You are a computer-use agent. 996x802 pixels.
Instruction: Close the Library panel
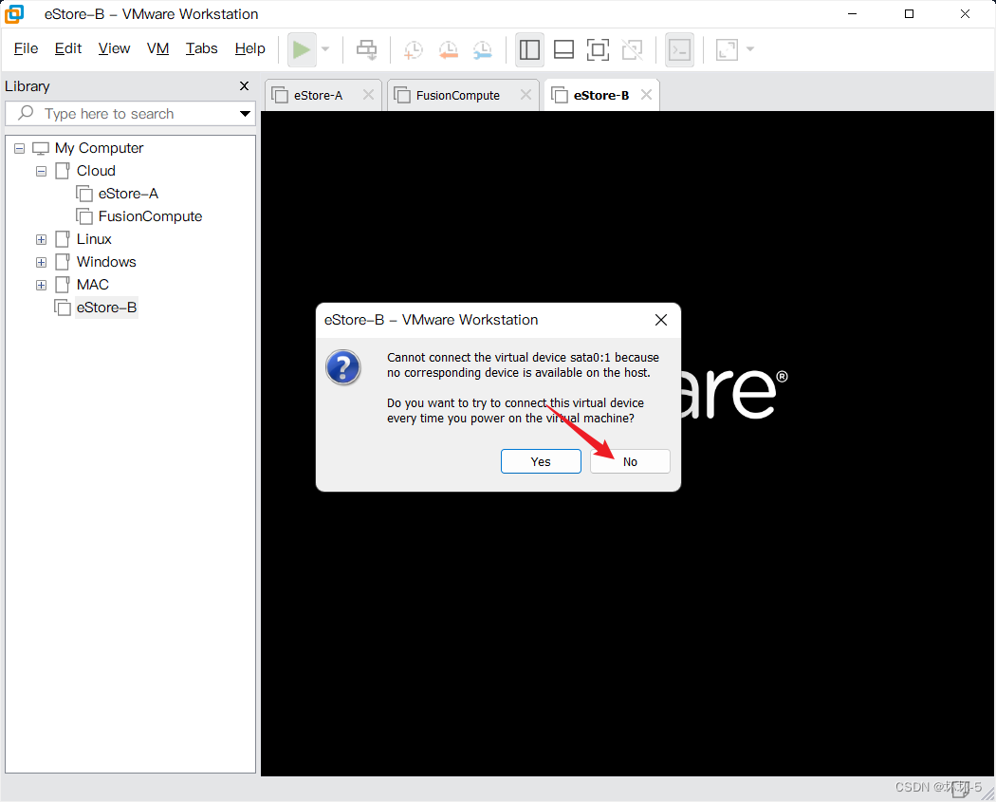[244, 85]
